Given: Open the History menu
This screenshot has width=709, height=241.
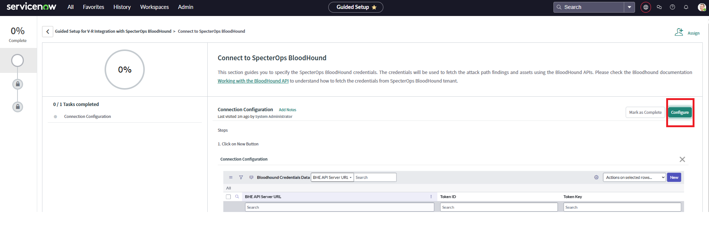Looking at the screenshot, I should pos(122,7).
